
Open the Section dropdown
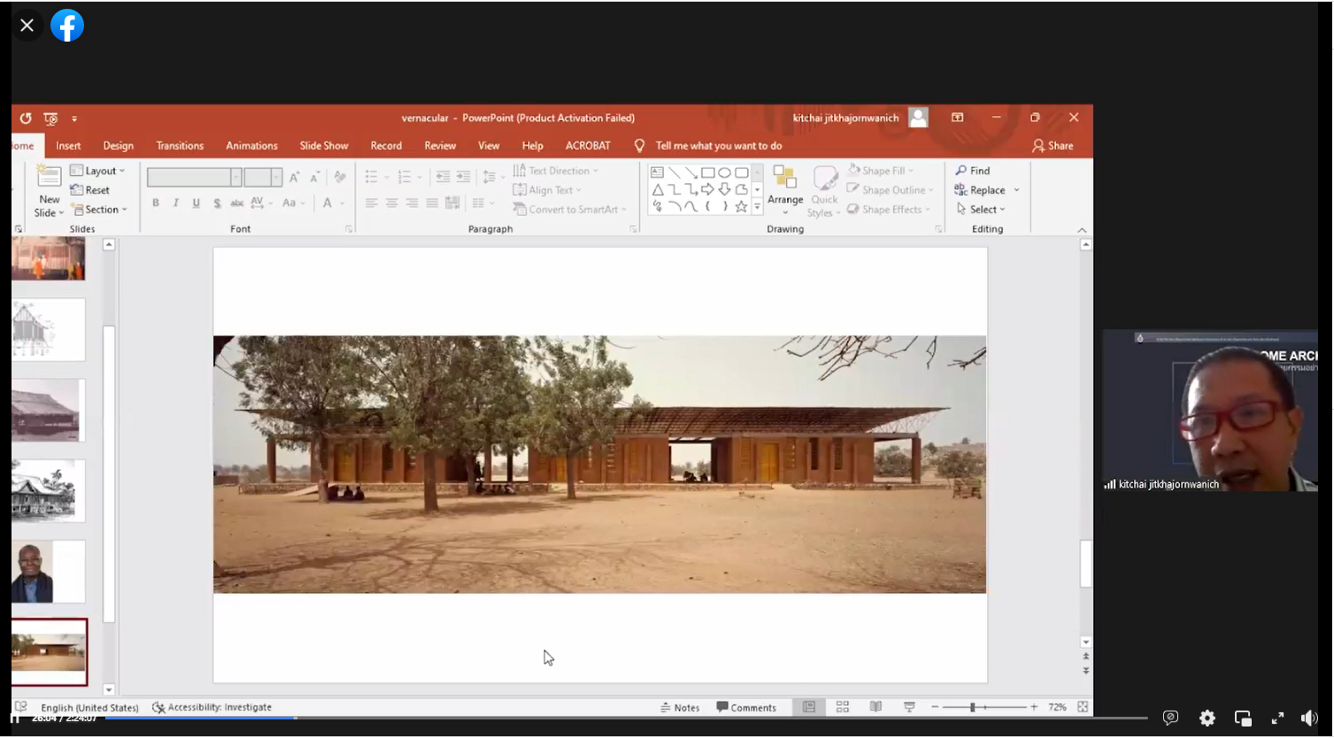[101, 210]
